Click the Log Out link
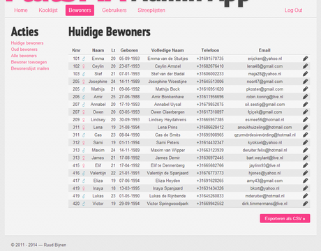The height and width of the screenshot is (251, 321). pos(293,10)
